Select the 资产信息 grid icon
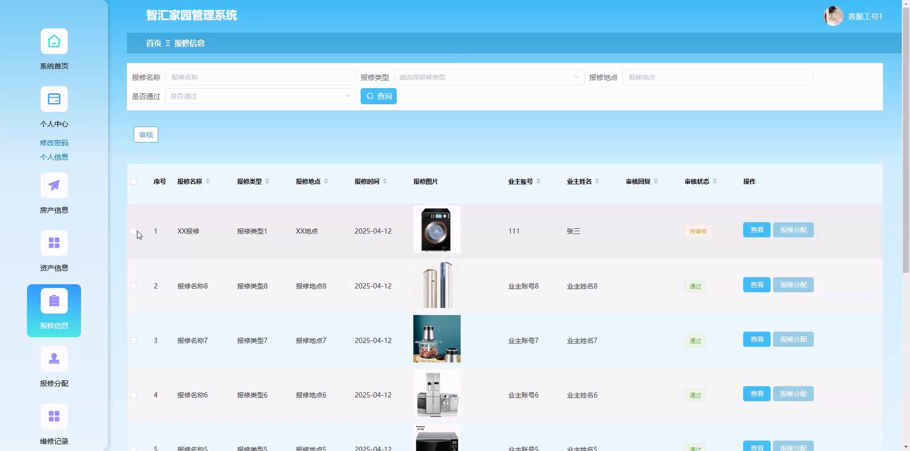910x451 pixels. [54, 243]
